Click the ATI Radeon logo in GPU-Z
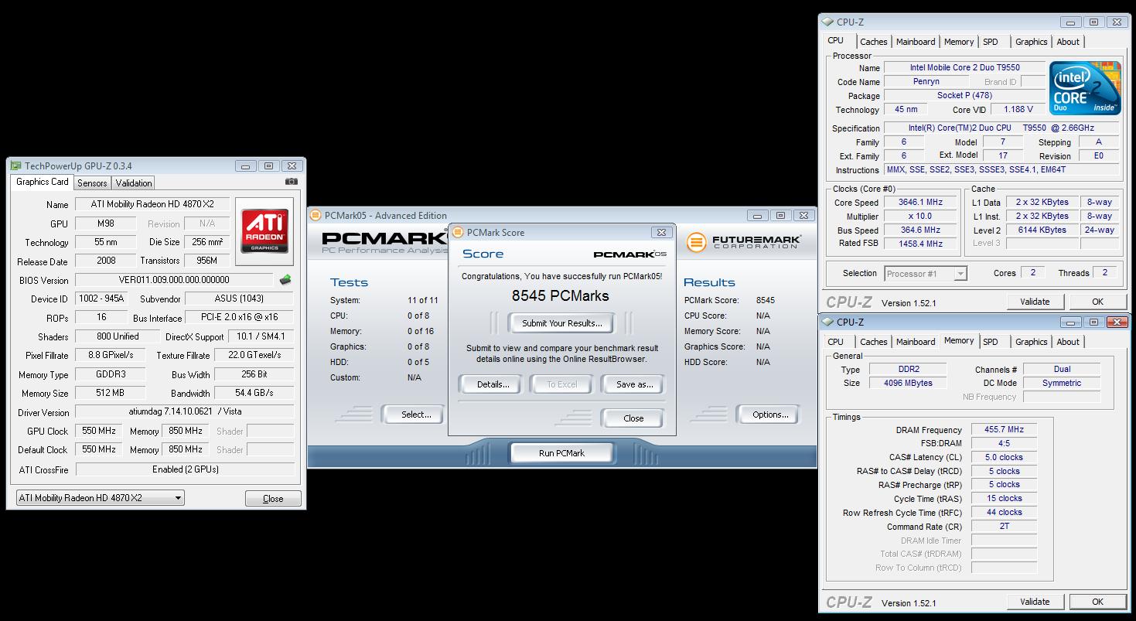This screenshot has width=1136, height=621. (265, 230)
